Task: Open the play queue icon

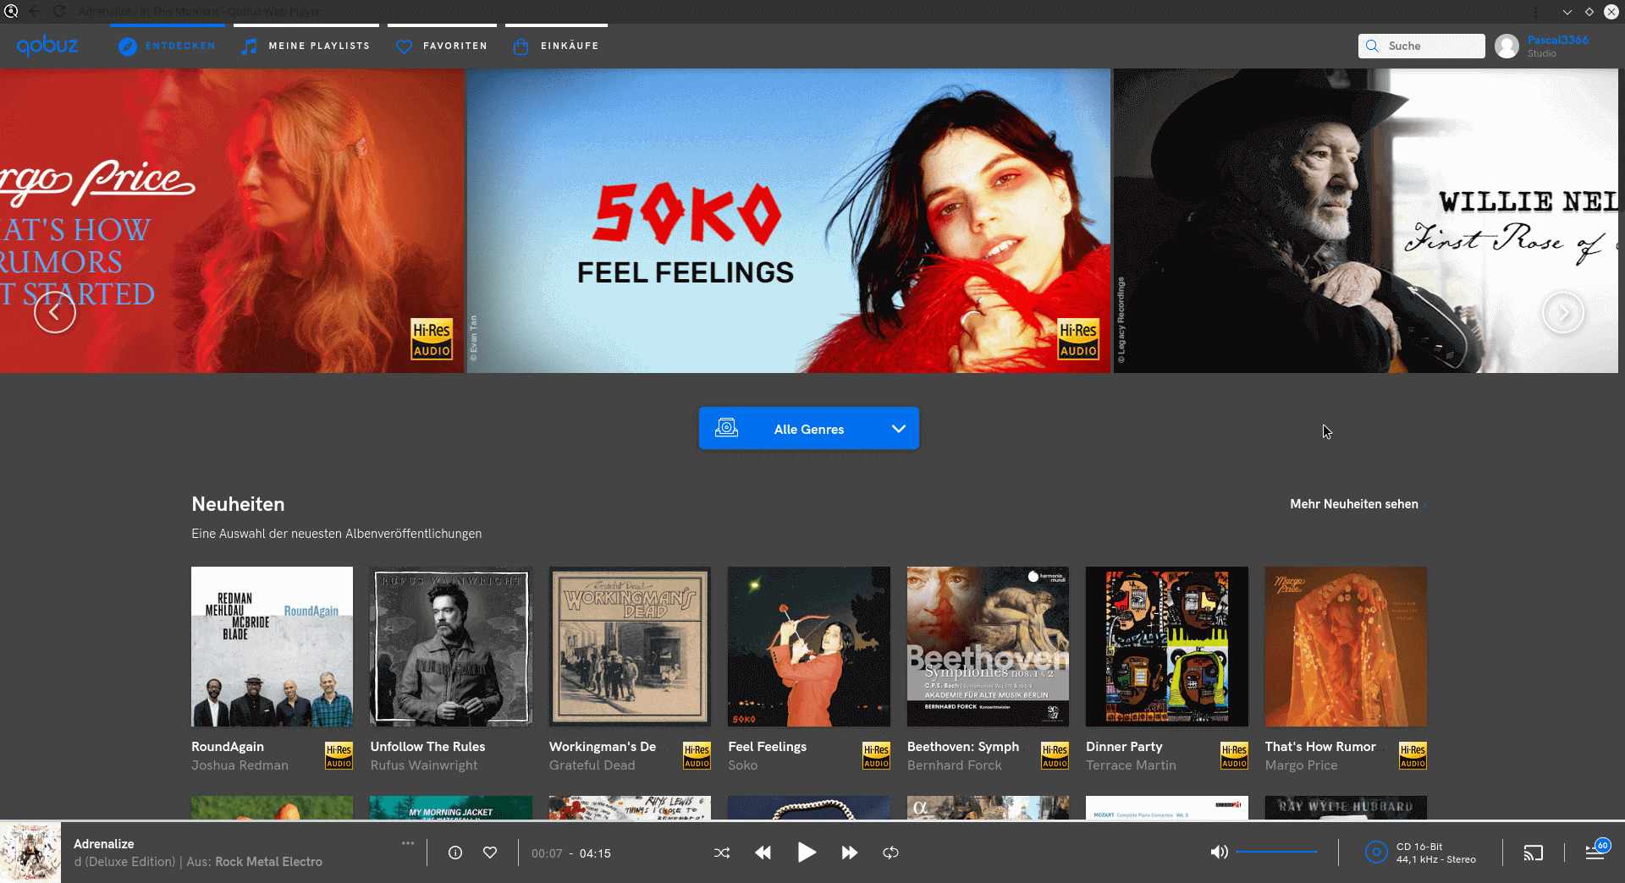Action: 1595,851
